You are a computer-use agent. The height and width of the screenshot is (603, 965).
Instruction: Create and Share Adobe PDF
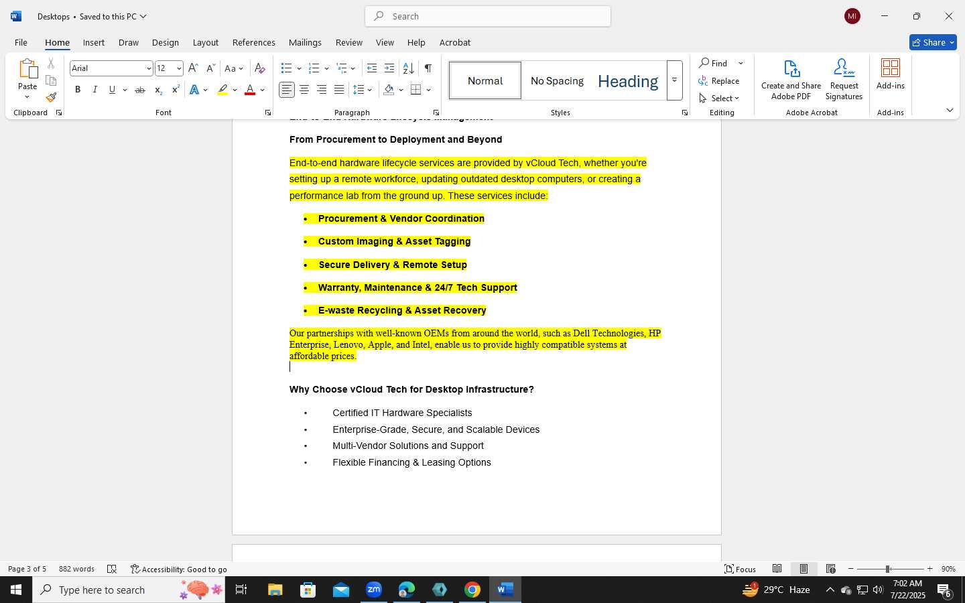pos(791,80)
